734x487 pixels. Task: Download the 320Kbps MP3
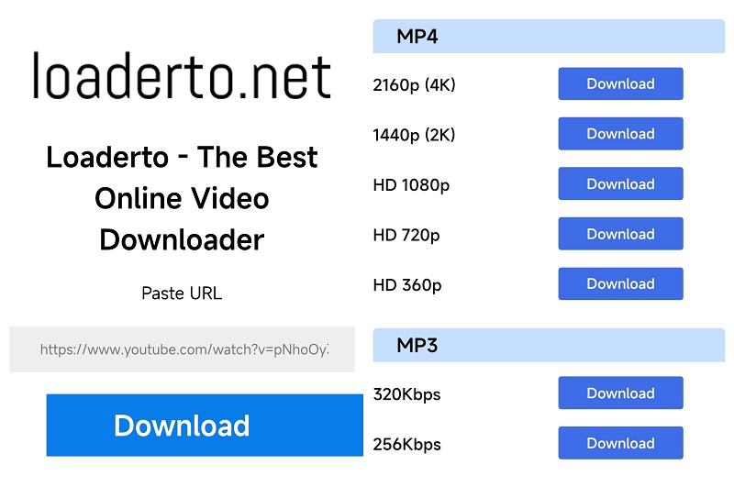(x=620, y=393)
